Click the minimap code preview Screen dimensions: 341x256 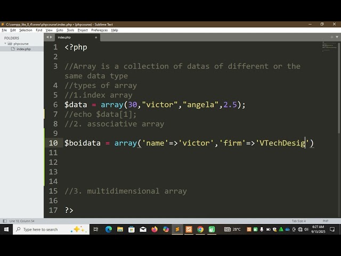pos(329,46)
